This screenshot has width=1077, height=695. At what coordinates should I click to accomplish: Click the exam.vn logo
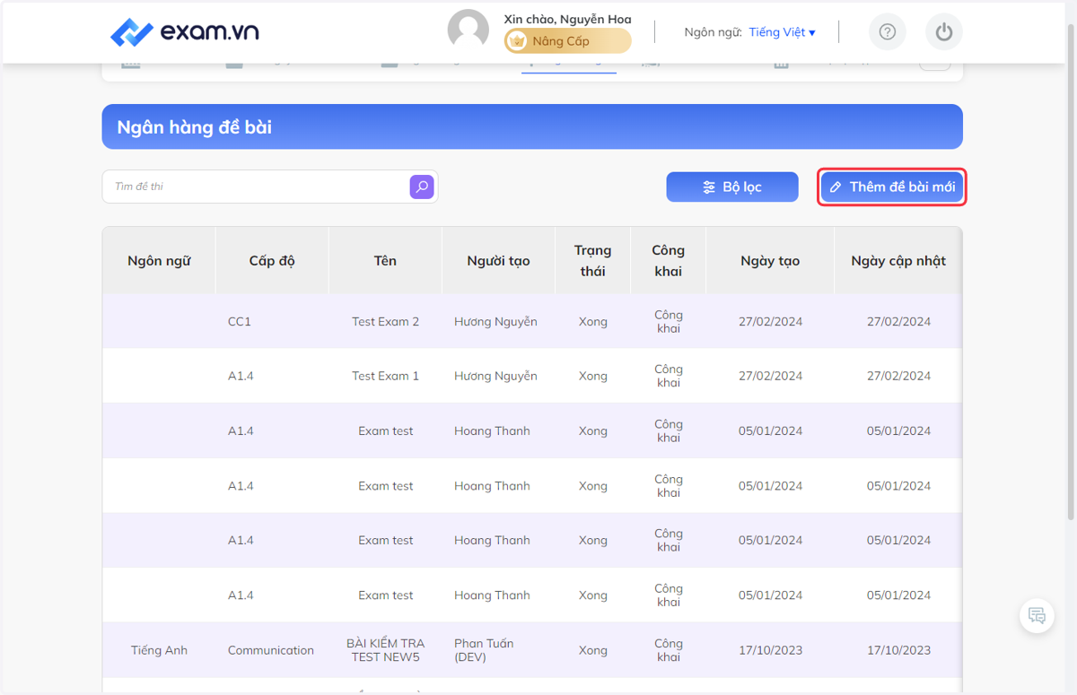184,32
